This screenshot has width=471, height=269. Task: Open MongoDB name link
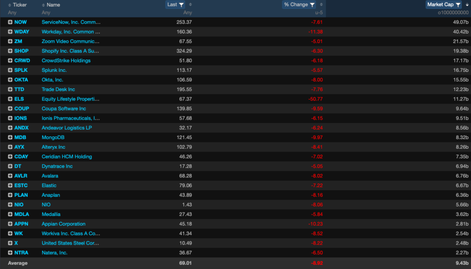(x=53, y=138)
